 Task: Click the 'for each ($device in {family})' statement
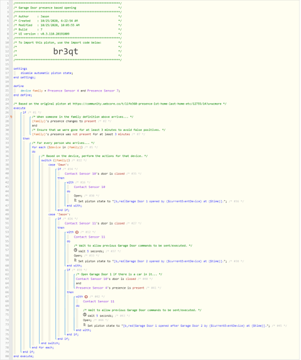click(58, 148)
